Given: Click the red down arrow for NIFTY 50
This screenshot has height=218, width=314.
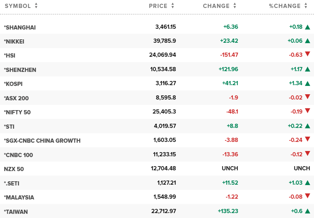Looking at the screenshot, I should pos(308,112).
